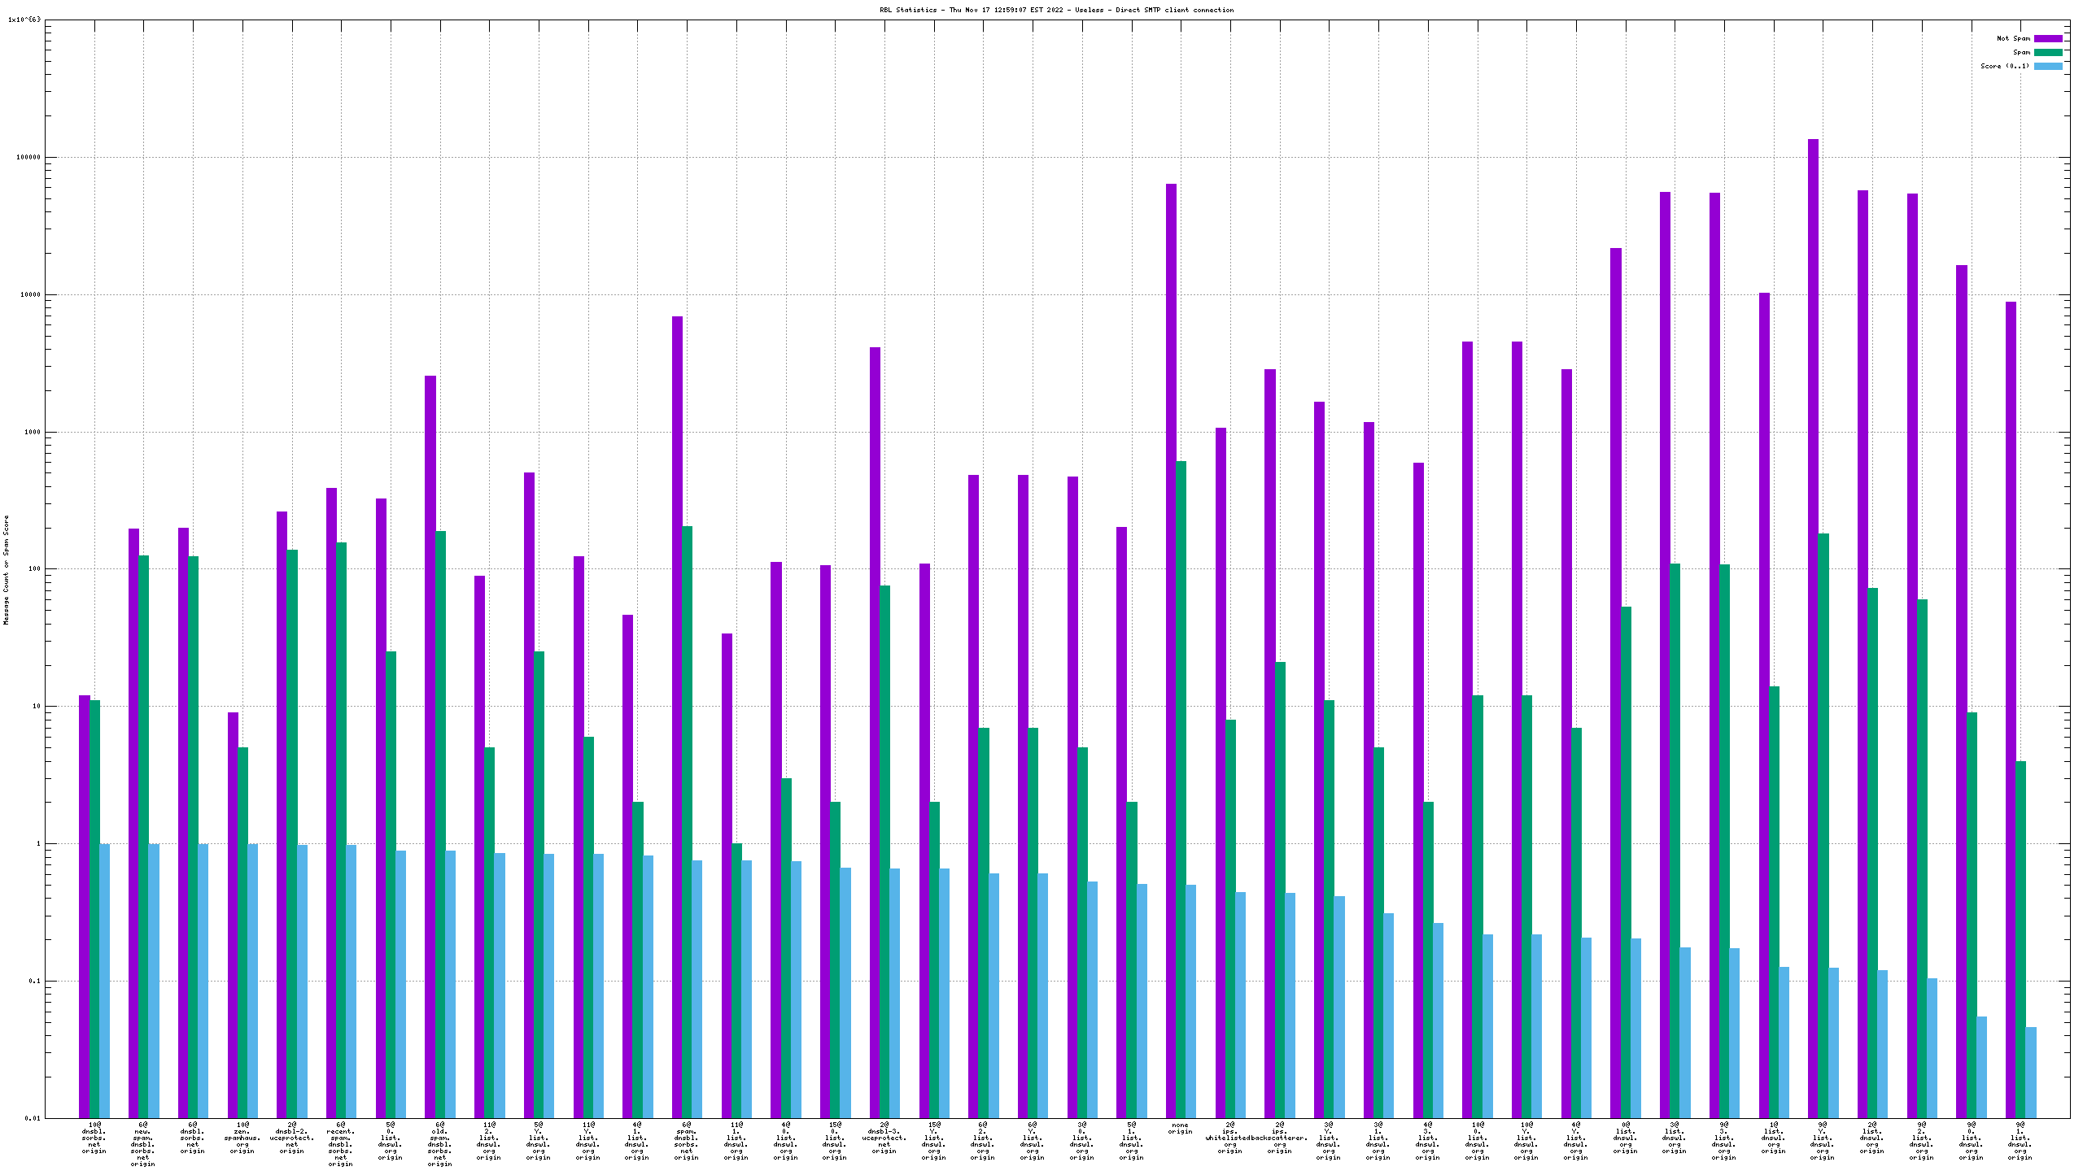The image size is (2083, 1171).
Task: Click the 'none origin' x-axis label
Action: pyautogui.click(x=1180, y=1129)
